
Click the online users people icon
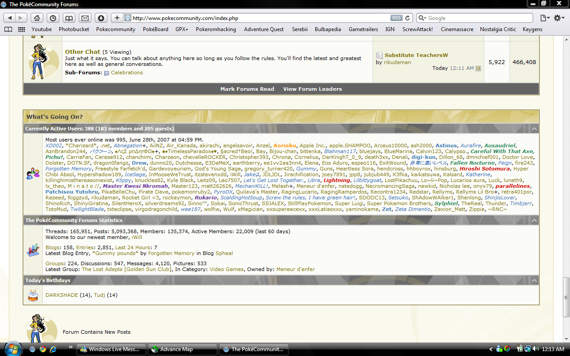[33, 174]
